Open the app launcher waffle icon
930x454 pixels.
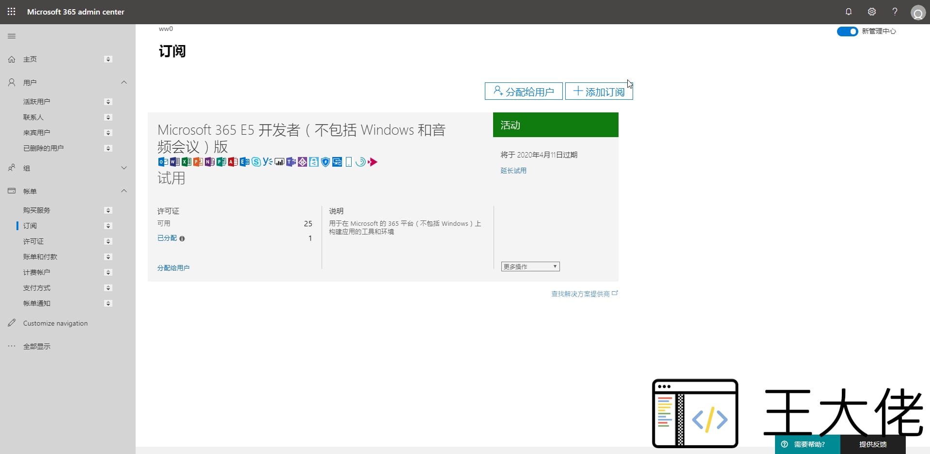coord(12,12)
